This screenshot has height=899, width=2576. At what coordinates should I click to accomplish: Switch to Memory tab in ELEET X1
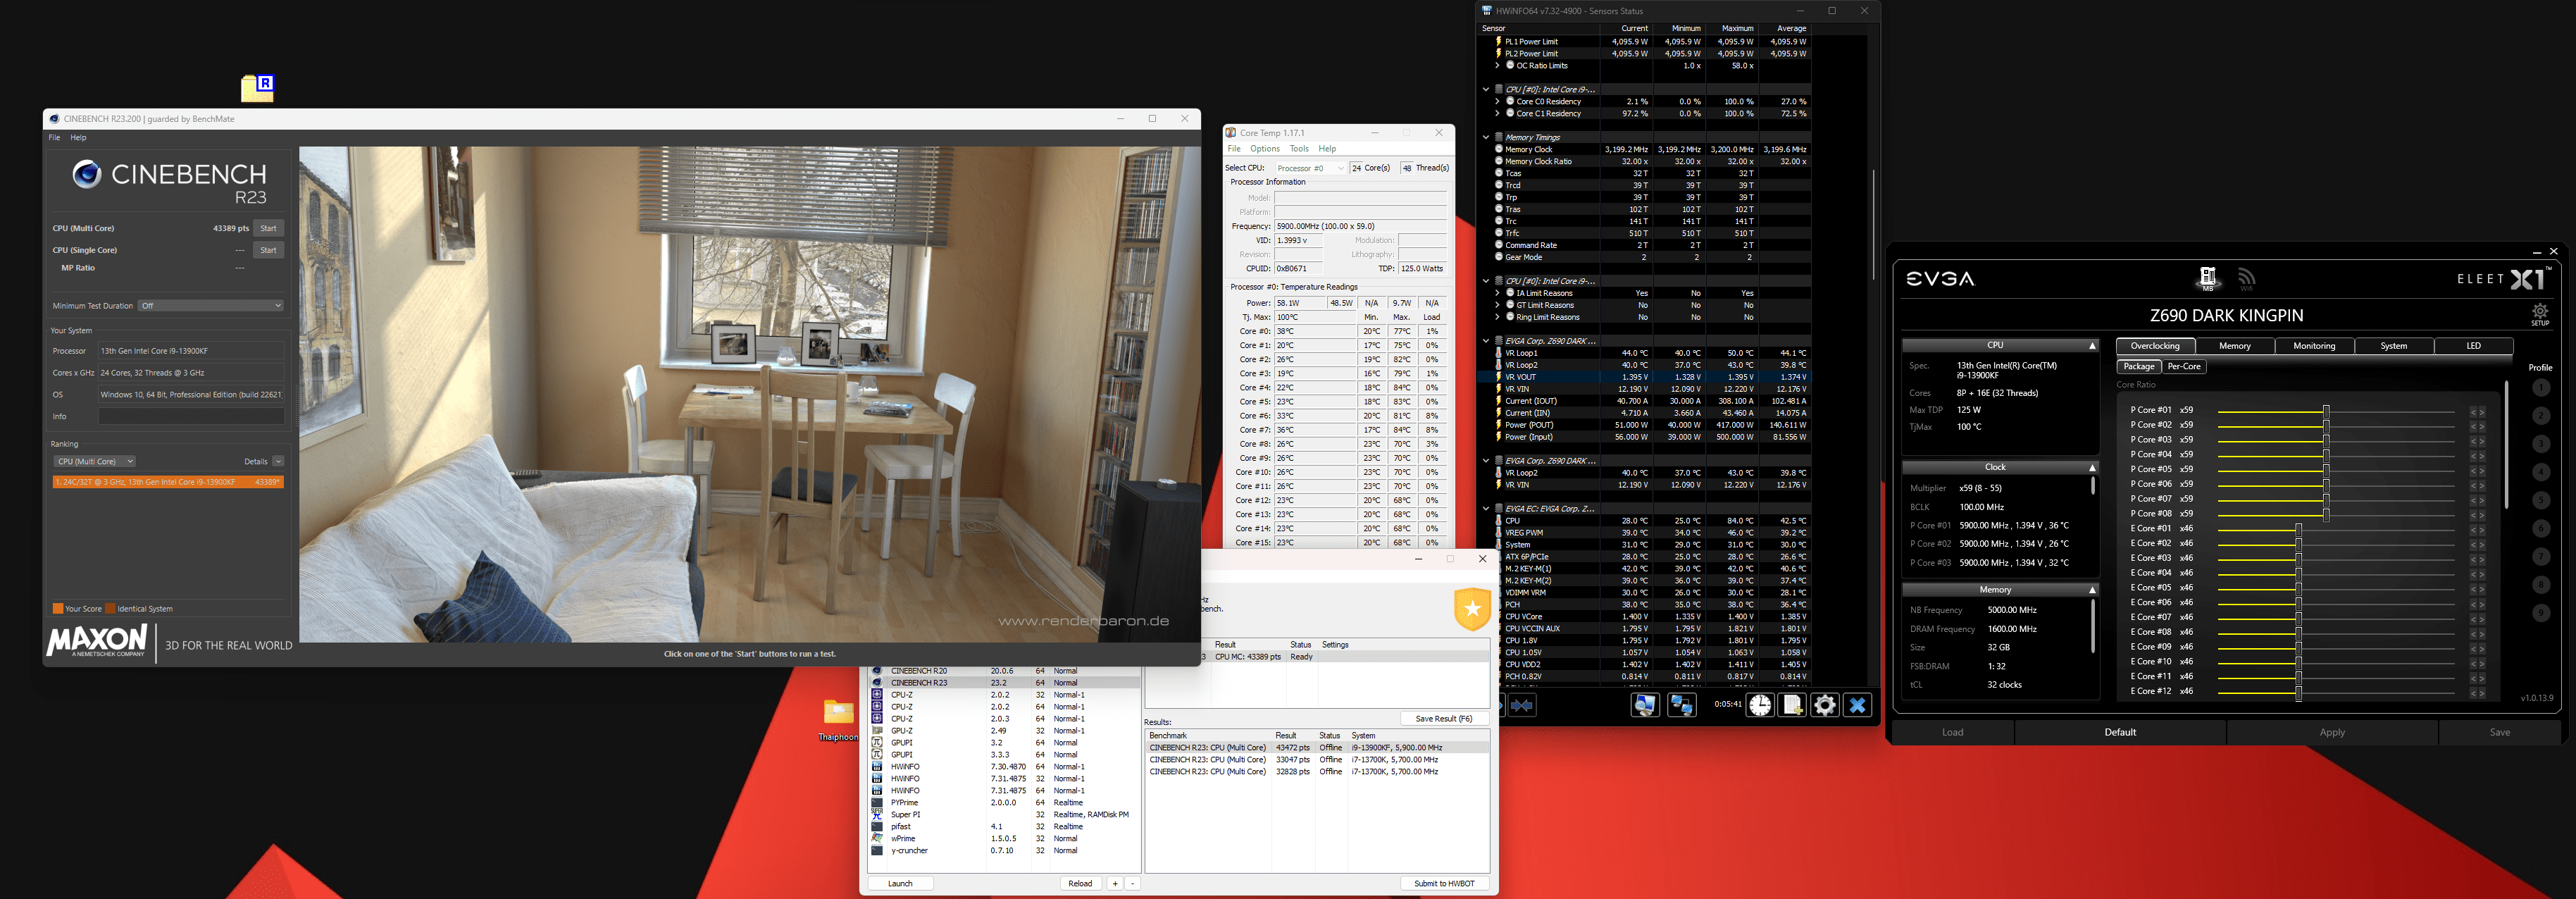tap(2235, 346)
